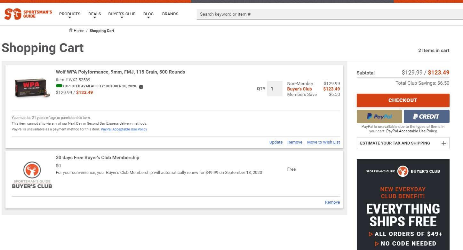Move Wolf ammo to Wish List
Viewport: 463px width, 250px height.
coord(323,142)
